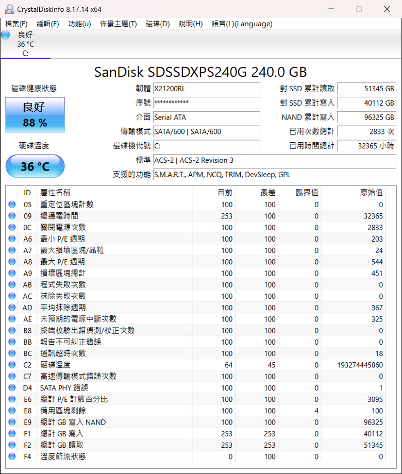
Task: Click the masked serial number field
Action: coord(207,103)
